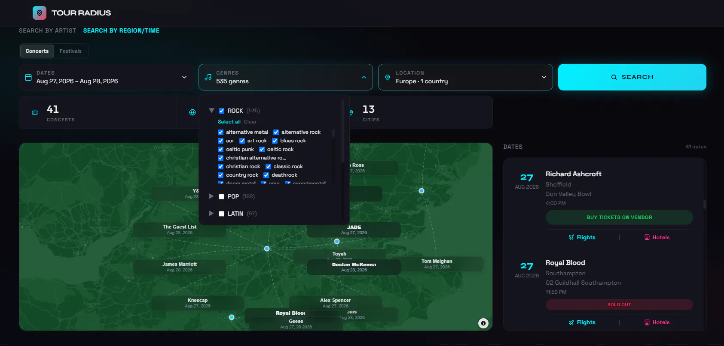Uncheck the art rock genre
Image resolution: width=724 pixels, height=346 pixels.
[242, 141]
